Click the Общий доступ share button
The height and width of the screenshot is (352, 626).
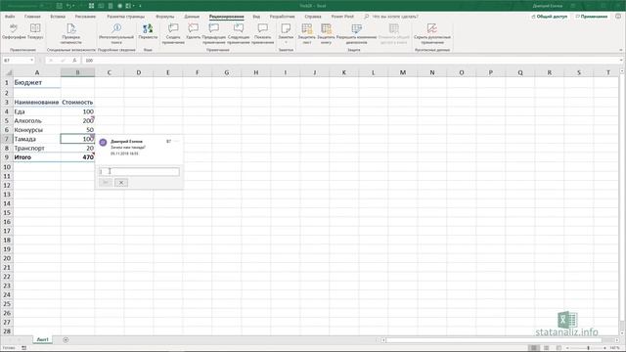549,17
